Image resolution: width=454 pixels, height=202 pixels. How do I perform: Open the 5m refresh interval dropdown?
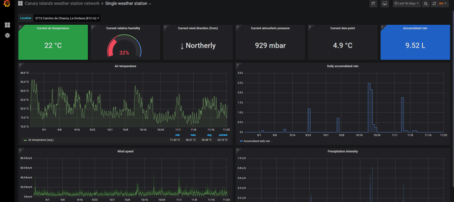point(443,4)
